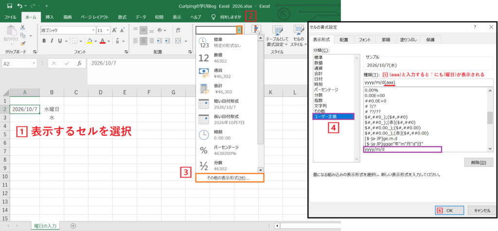Click the type list vertical scrollbar thumb

click(489, 117)
